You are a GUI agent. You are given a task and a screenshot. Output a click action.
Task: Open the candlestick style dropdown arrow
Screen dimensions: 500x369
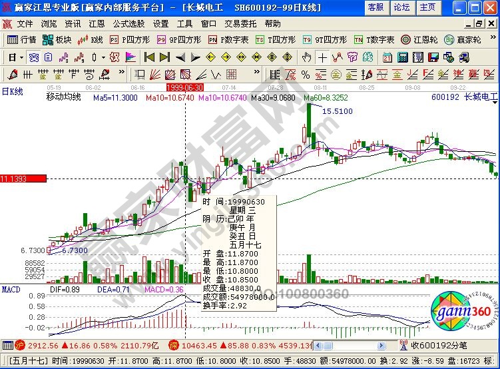103,57
